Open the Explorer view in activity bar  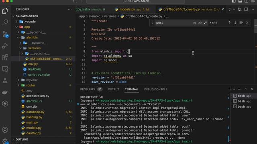tap(5, 11)
